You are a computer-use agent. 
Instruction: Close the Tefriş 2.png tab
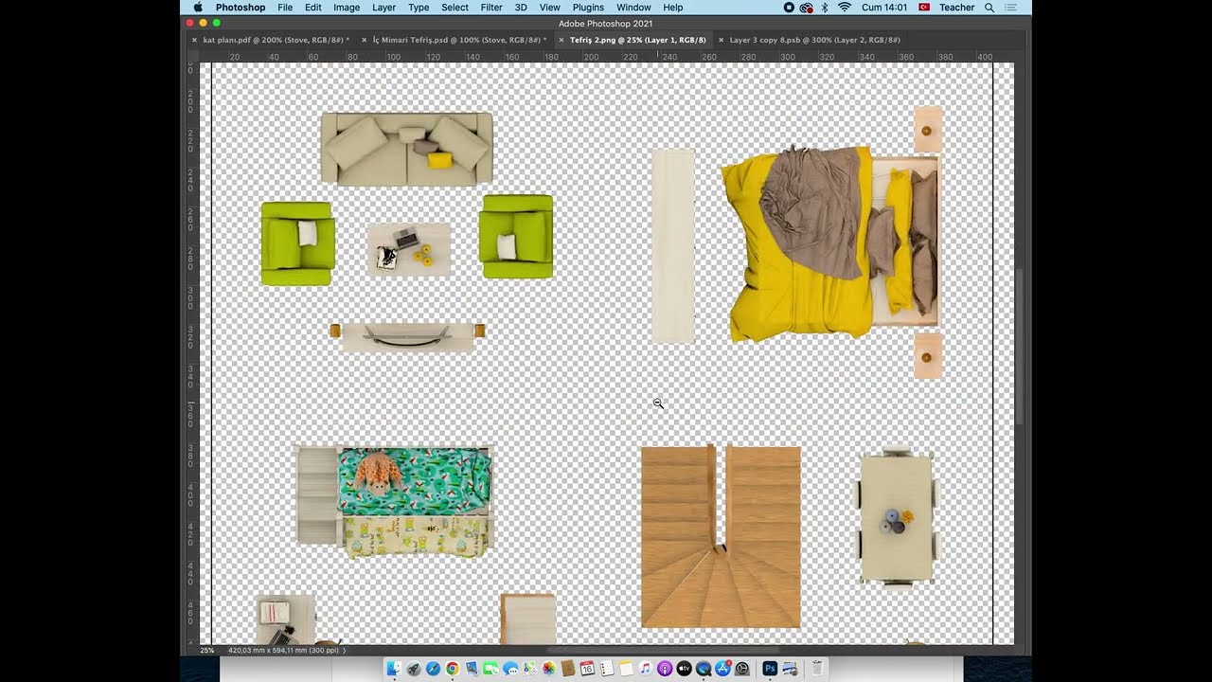pyautogui.click(x=561, y=40)
